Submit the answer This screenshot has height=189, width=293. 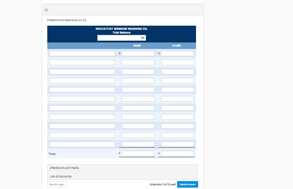tap(187, 184)
